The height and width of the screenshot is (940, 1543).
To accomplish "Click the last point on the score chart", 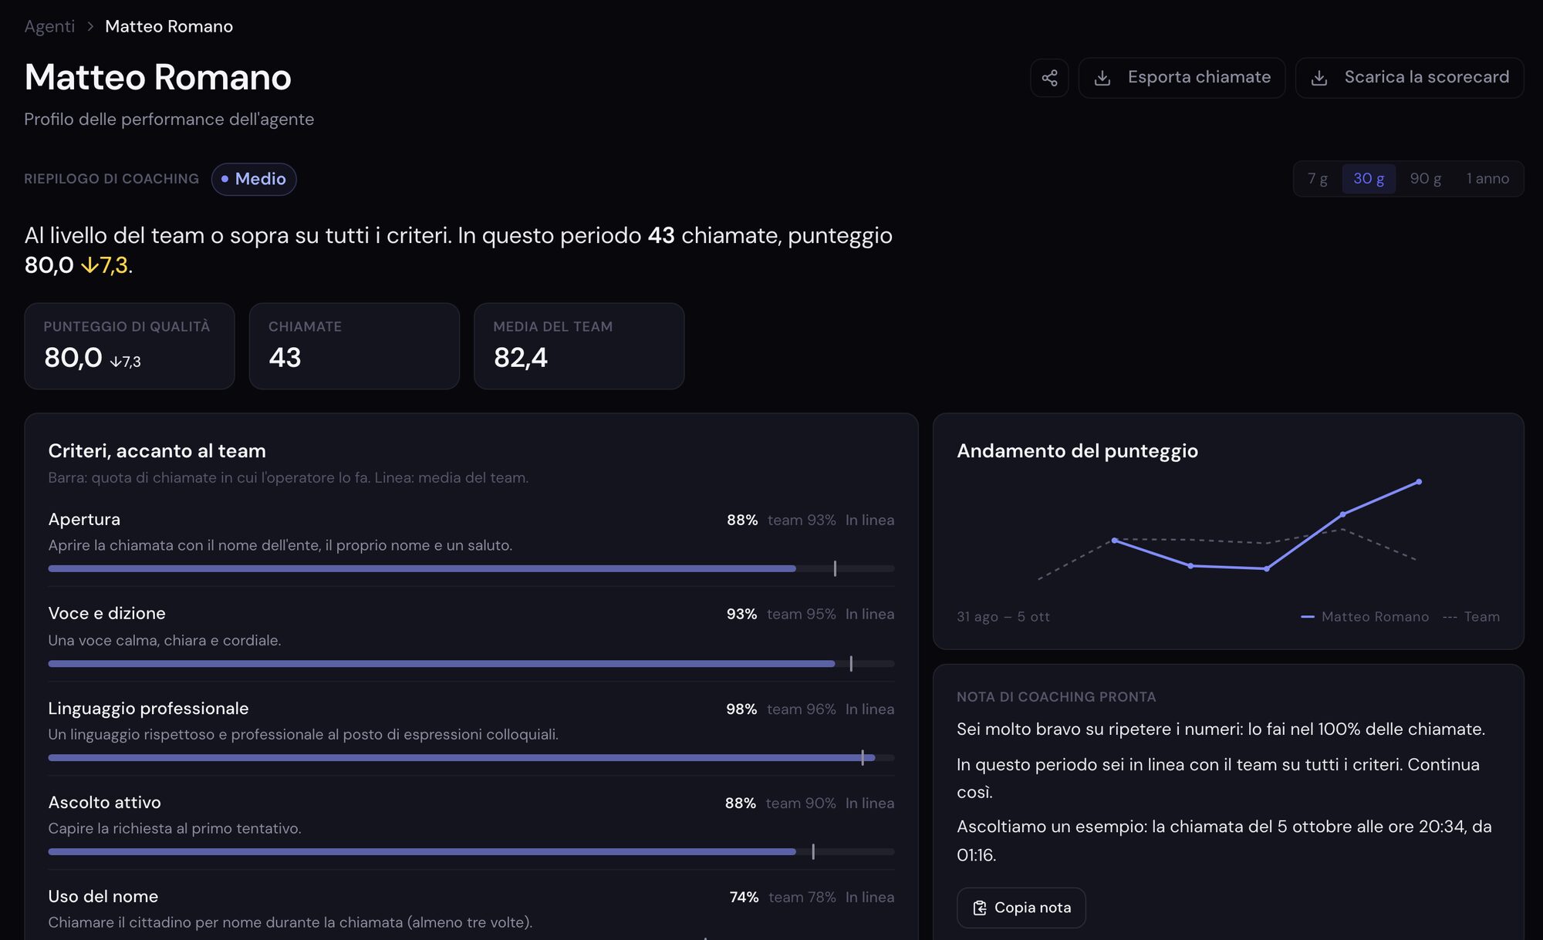I will coord(1419,482).
